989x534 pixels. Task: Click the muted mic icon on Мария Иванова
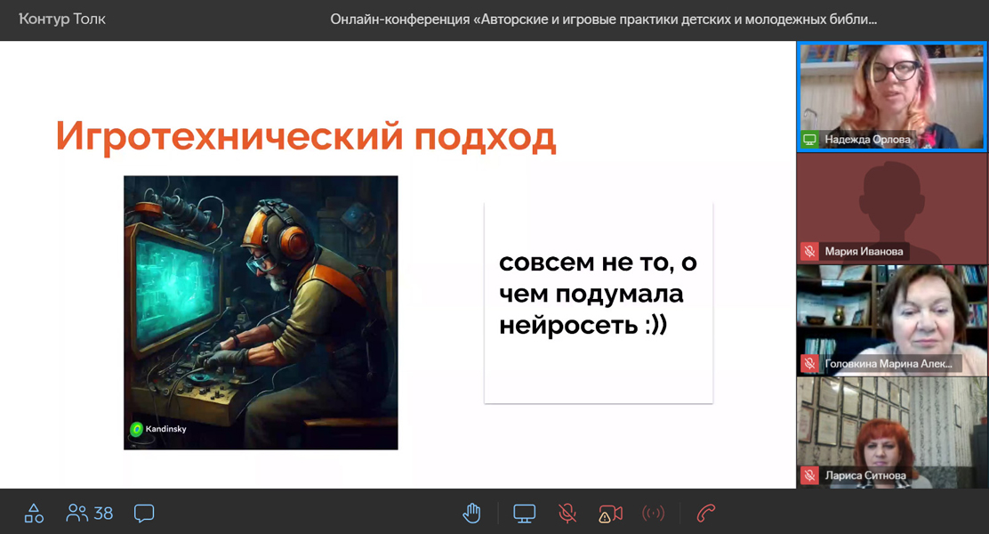click(809, 252)
